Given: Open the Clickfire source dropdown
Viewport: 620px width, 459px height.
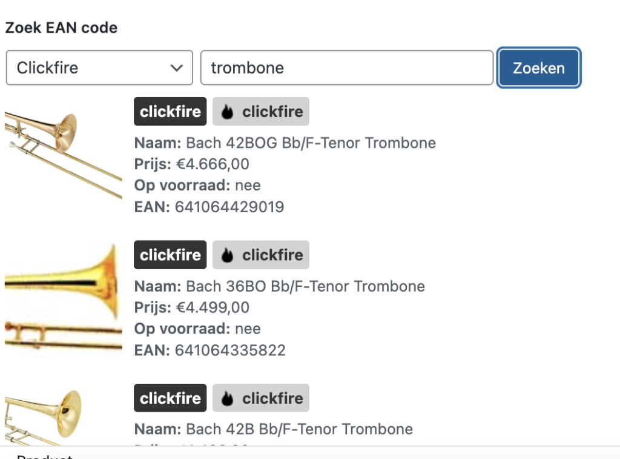Looking at the screenshot, I should tap(99, 68).
